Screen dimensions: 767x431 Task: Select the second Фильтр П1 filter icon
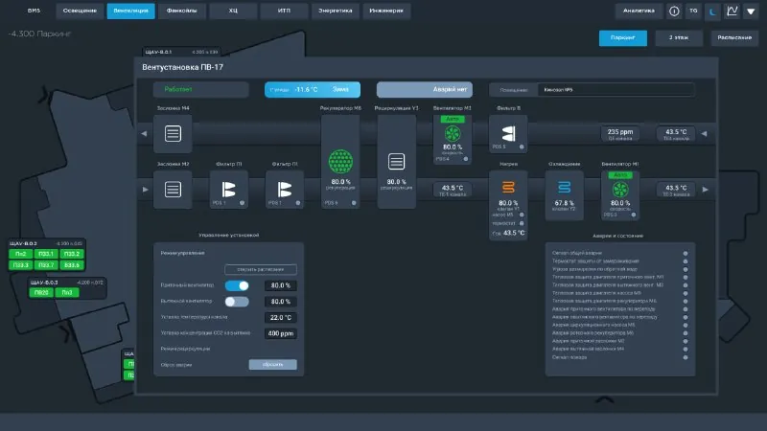click(284, 190)
